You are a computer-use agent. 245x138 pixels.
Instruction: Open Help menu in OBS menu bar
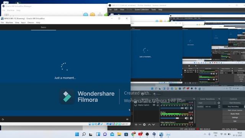[x=160, y=10]
